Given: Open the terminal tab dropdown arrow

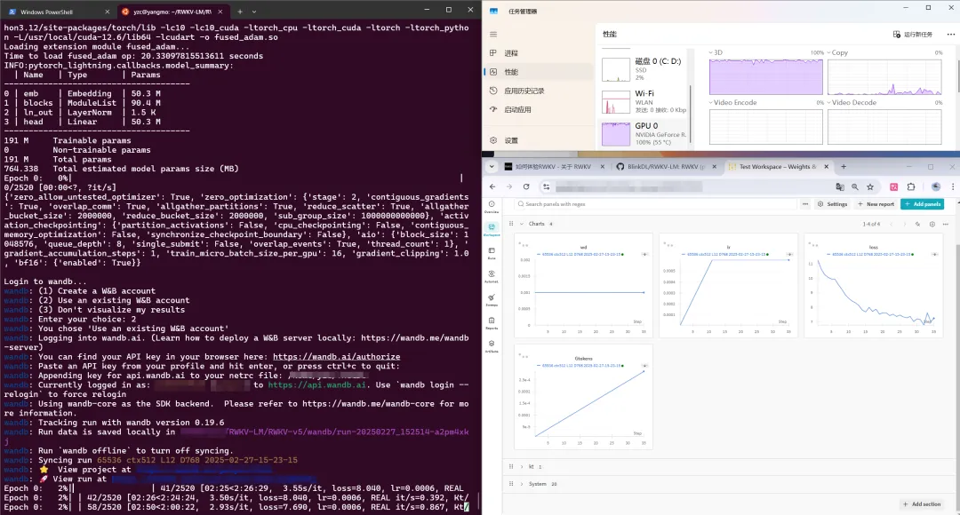Looking at the screenshot, I should [x=254, y=12].
